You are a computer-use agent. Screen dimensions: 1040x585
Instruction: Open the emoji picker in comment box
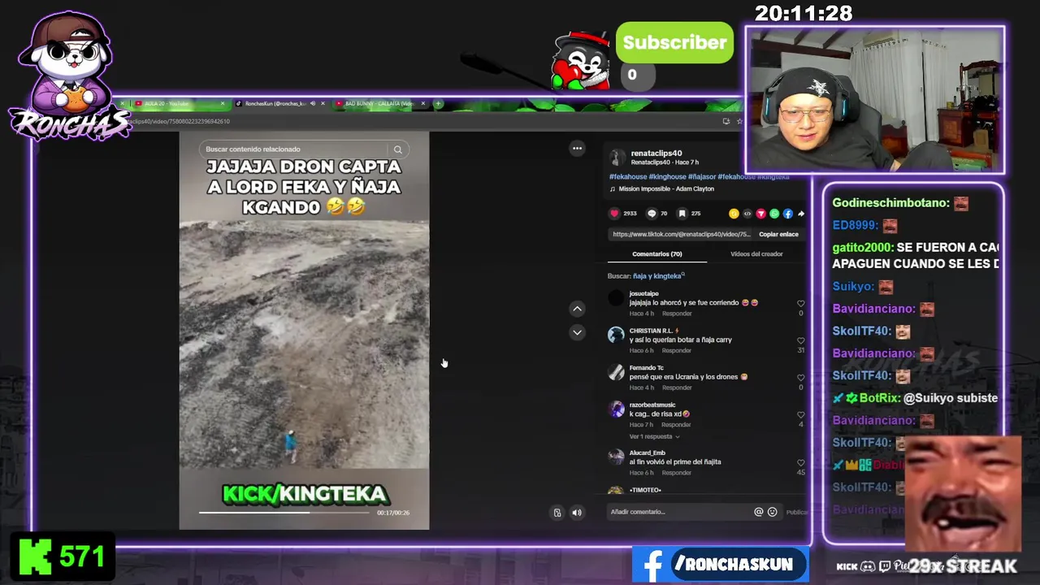(x=773, y=512)
